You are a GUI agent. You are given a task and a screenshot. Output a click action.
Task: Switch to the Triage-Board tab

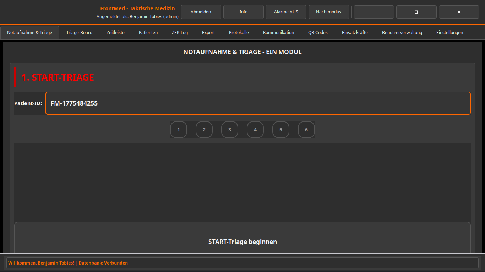pos(79,32)
